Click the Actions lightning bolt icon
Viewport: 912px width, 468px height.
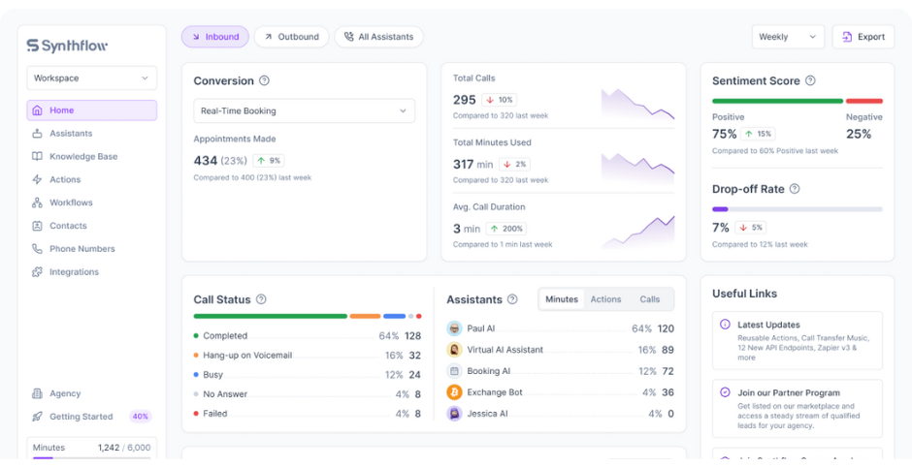tap(37, 179)
